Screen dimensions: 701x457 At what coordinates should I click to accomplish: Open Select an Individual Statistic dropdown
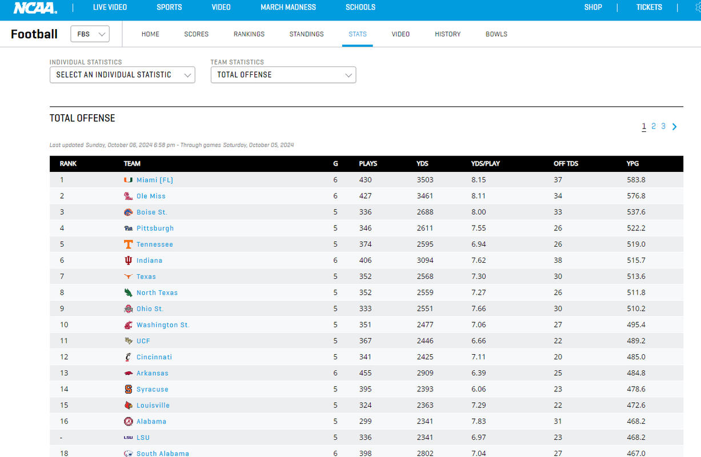(122, 75)
